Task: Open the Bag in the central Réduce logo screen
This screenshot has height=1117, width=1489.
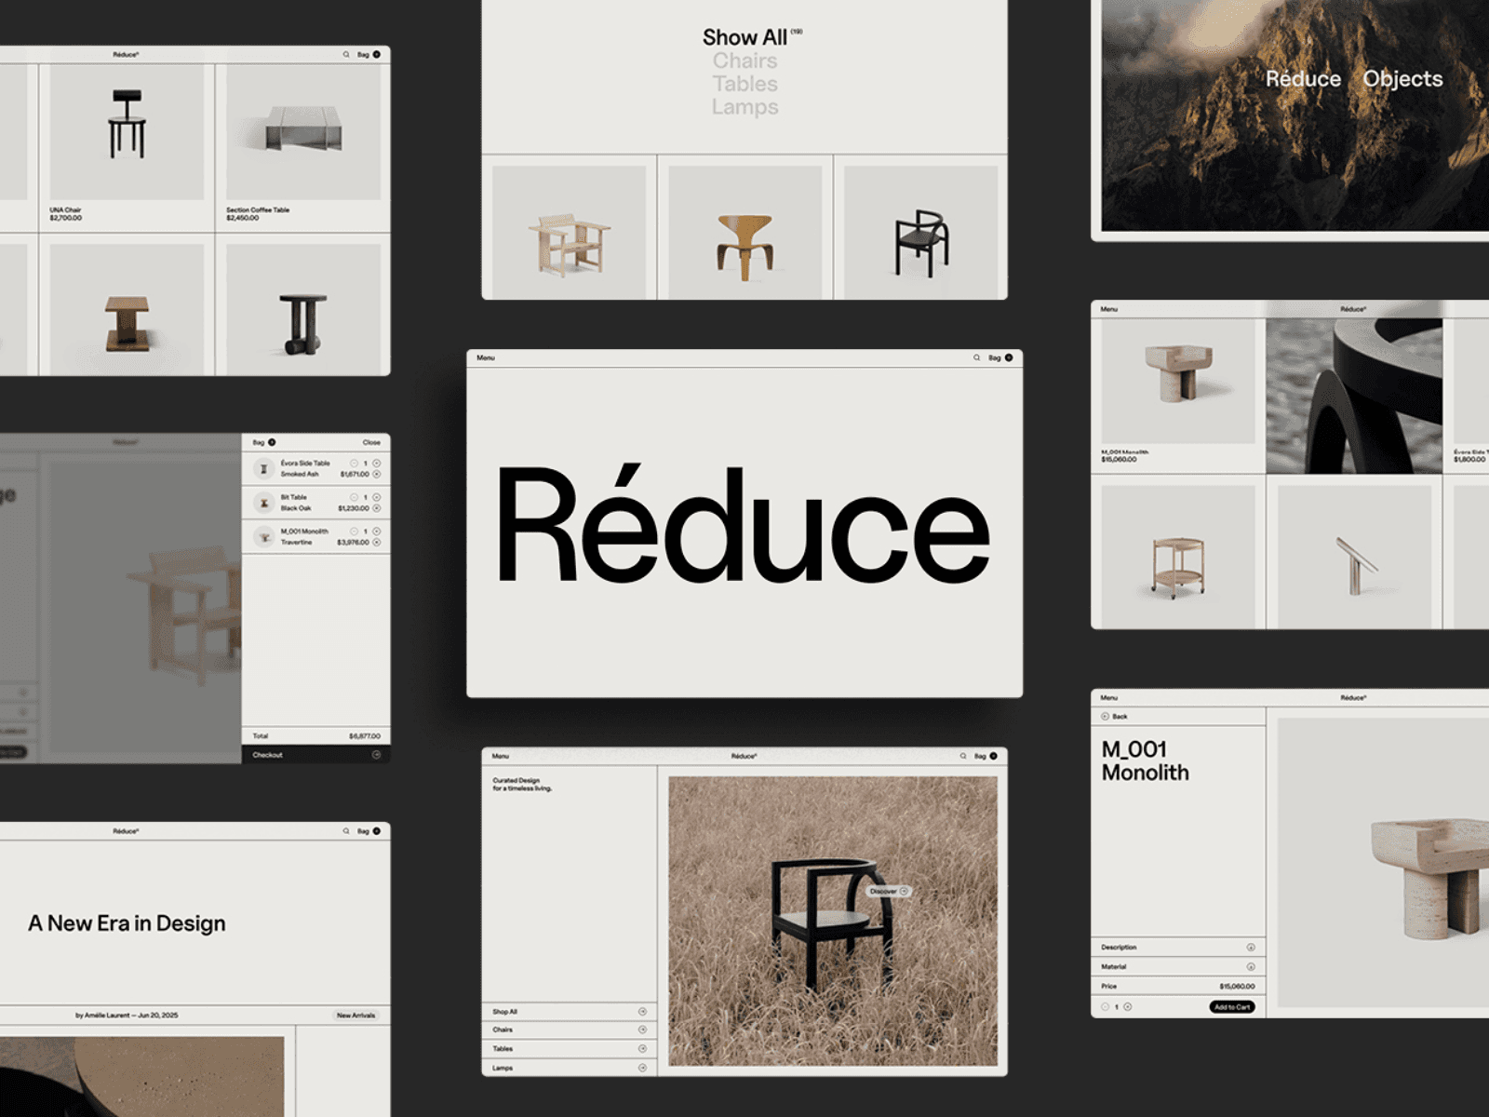Action: pos(1000,357)
